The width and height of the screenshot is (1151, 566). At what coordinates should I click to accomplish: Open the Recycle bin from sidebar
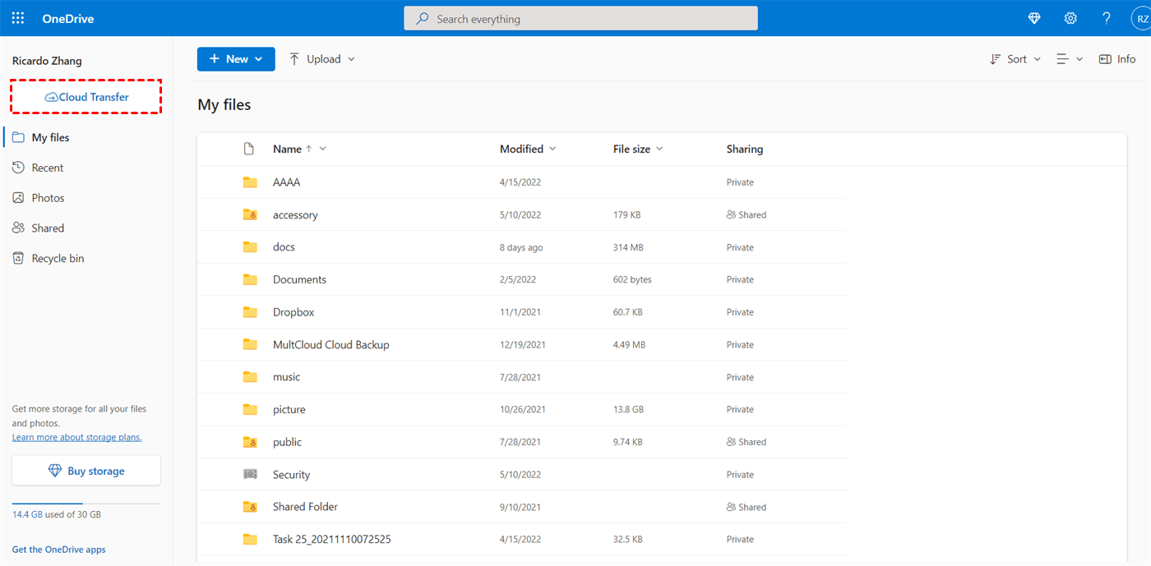click(57, 257)
